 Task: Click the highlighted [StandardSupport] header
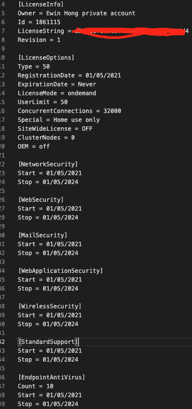(x=48, y=342)
